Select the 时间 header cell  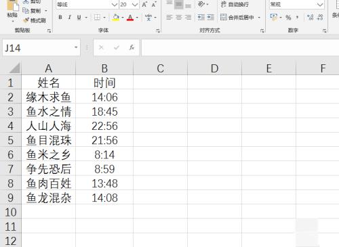click(x=104, y=83)
